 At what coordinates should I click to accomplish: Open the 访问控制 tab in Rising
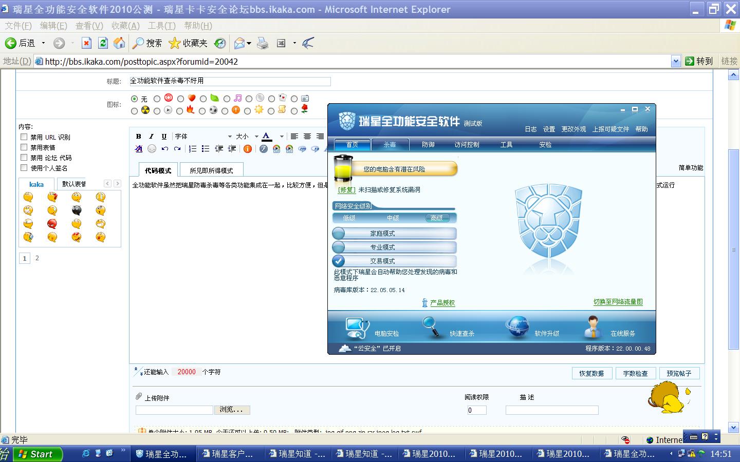tap(467, 145)
